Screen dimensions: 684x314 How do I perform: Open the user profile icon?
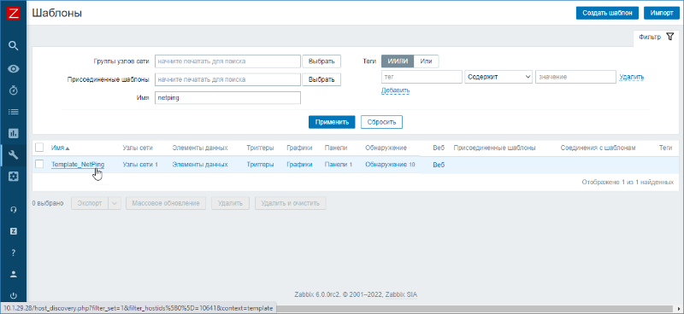click(x=14, y=275)
